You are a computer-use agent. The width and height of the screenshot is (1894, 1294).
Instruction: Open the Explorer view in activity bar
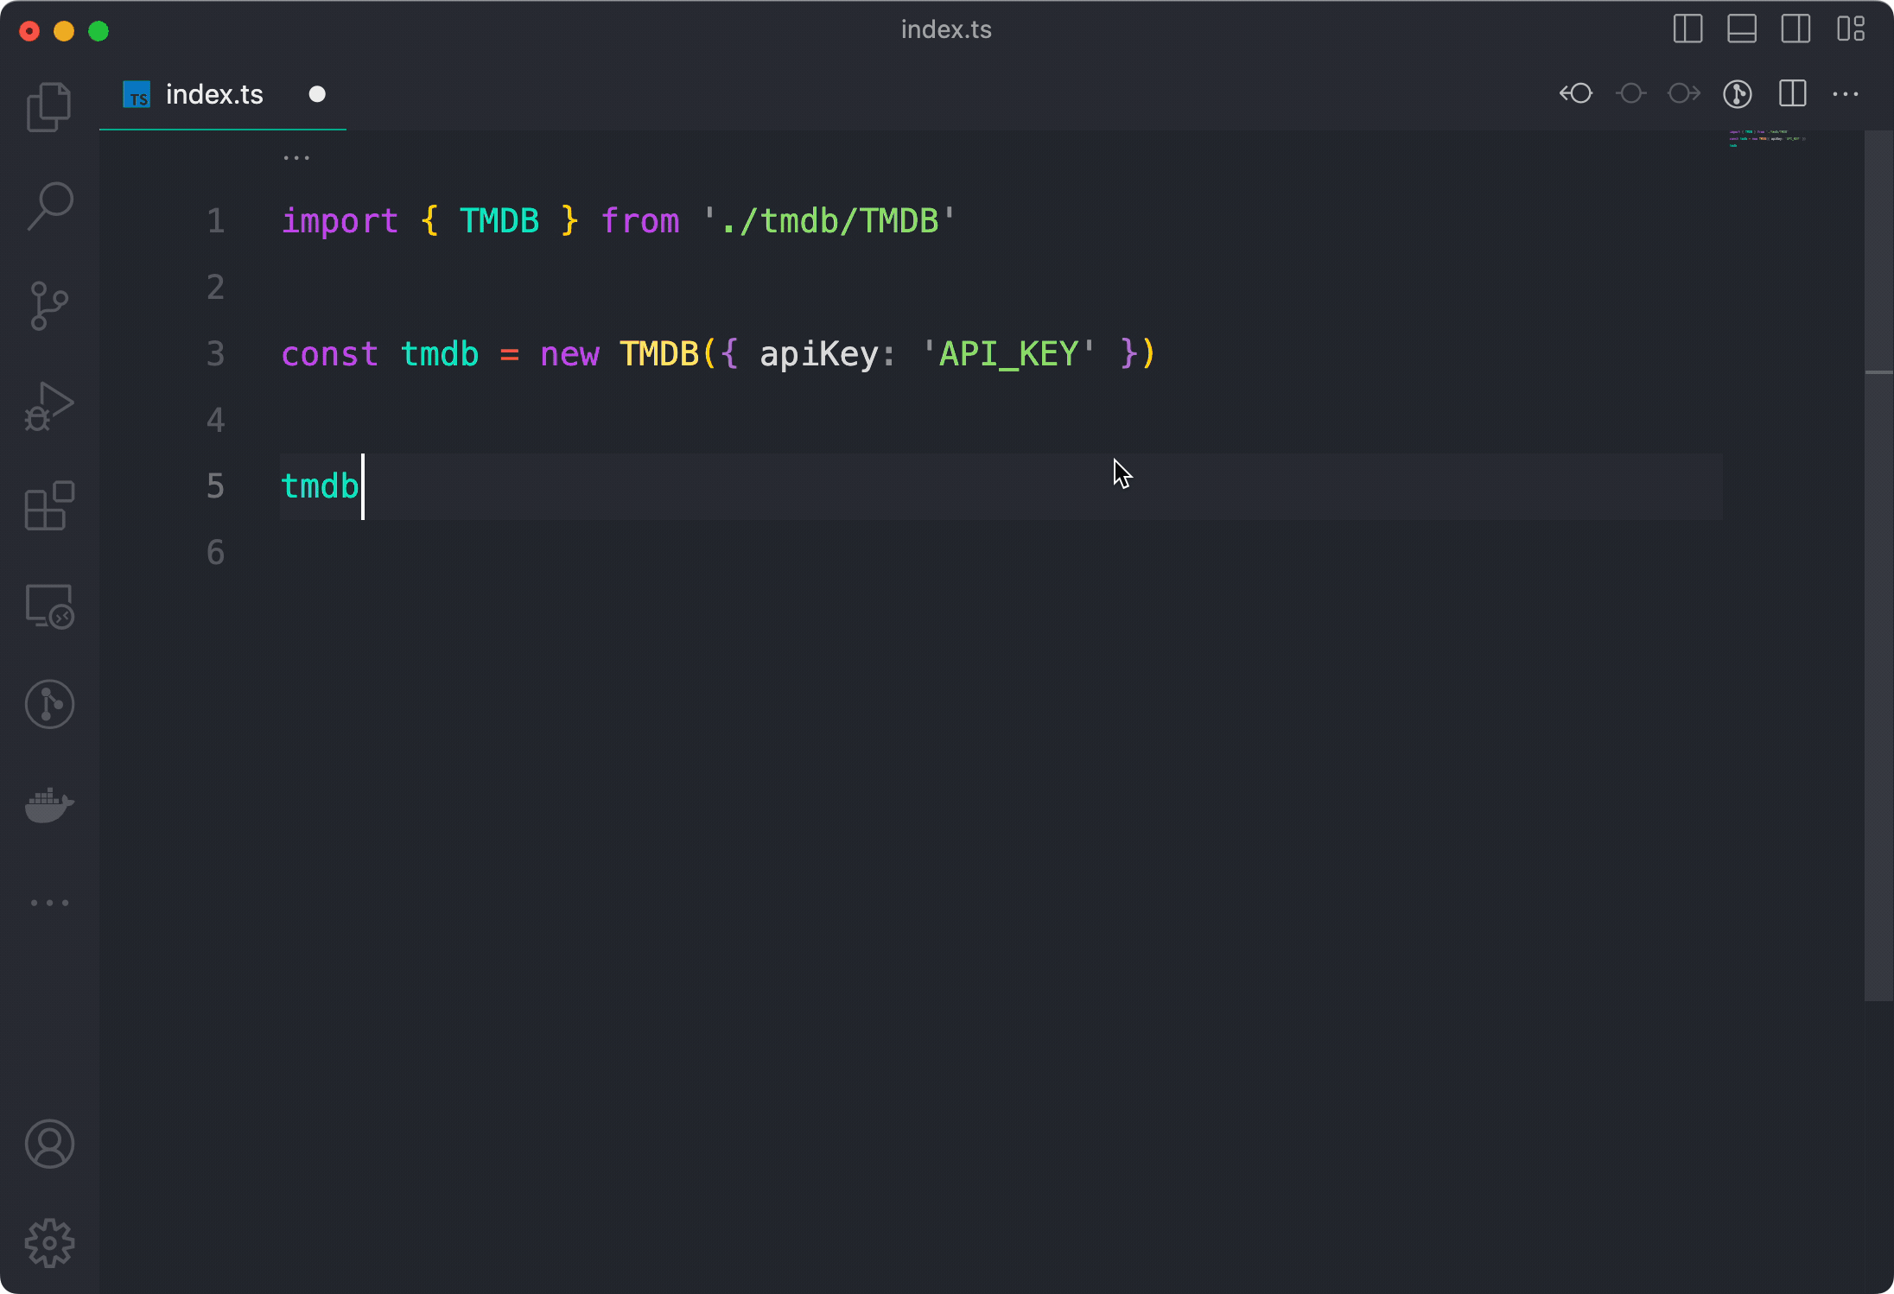point(49,107)
